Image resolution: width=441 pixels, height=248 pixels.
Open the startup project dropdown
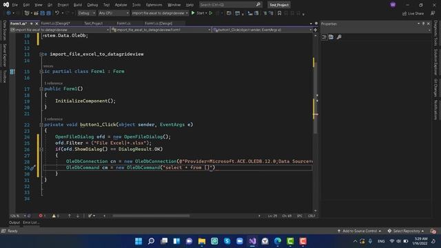pyautogui.click(x=160, y=13)
